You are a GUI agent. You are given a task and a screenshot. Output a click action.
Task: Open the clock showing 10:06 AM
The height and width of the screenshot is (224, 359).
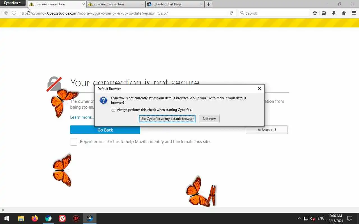[x=335, y=218]
